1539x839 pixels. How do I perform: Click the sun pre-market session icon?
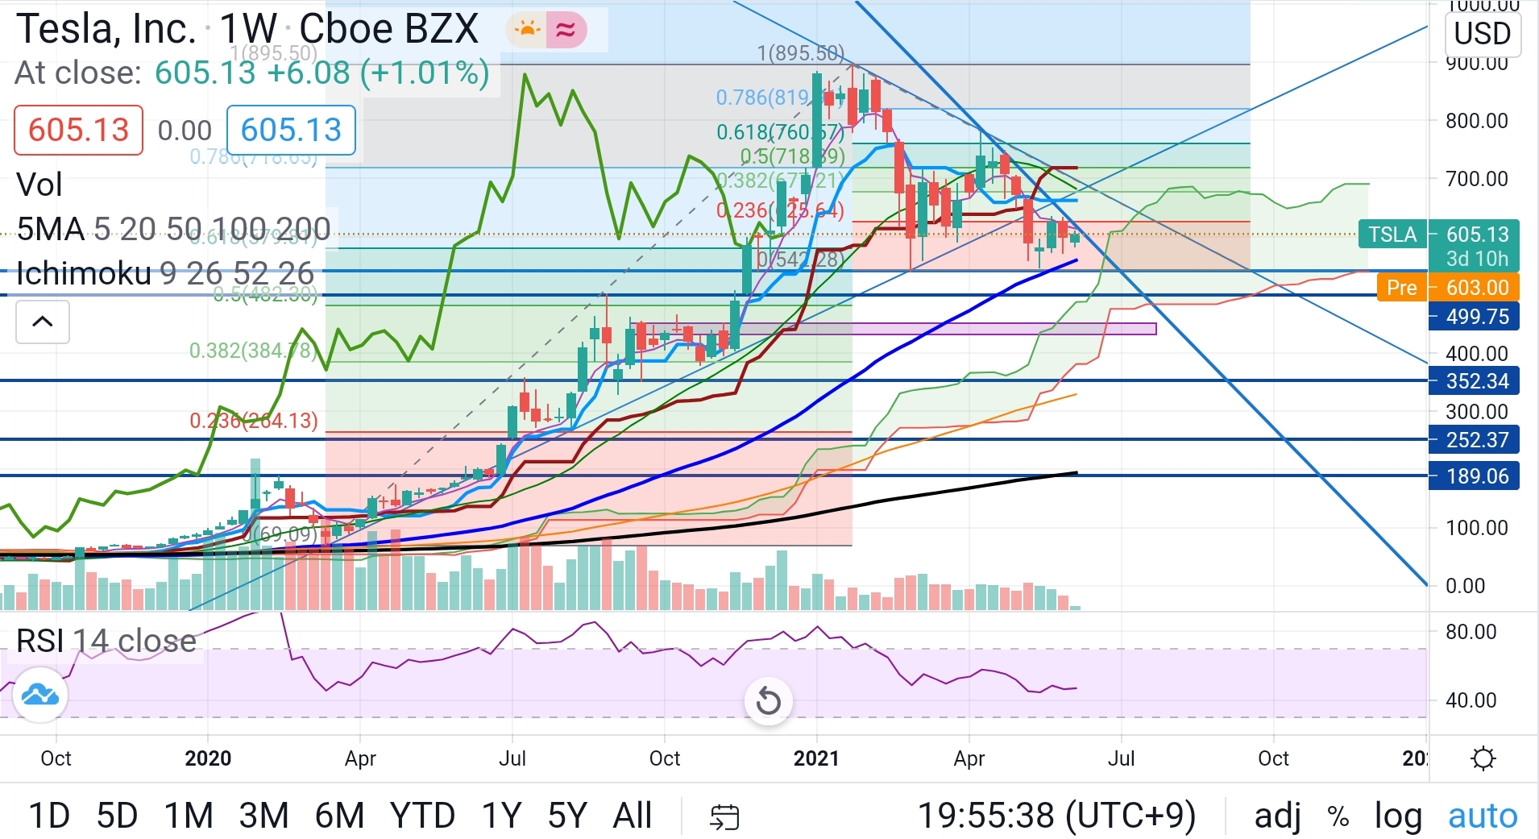point(527,31)
